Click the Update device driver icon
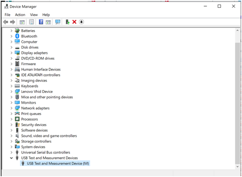Image resolution: width=242 pixels, height=177 pixels. (68, 22)
